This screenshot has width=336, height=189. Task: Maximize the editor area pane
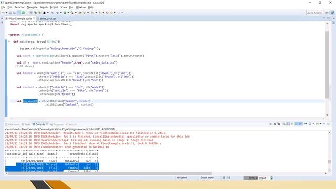click(x=328, y=18)
